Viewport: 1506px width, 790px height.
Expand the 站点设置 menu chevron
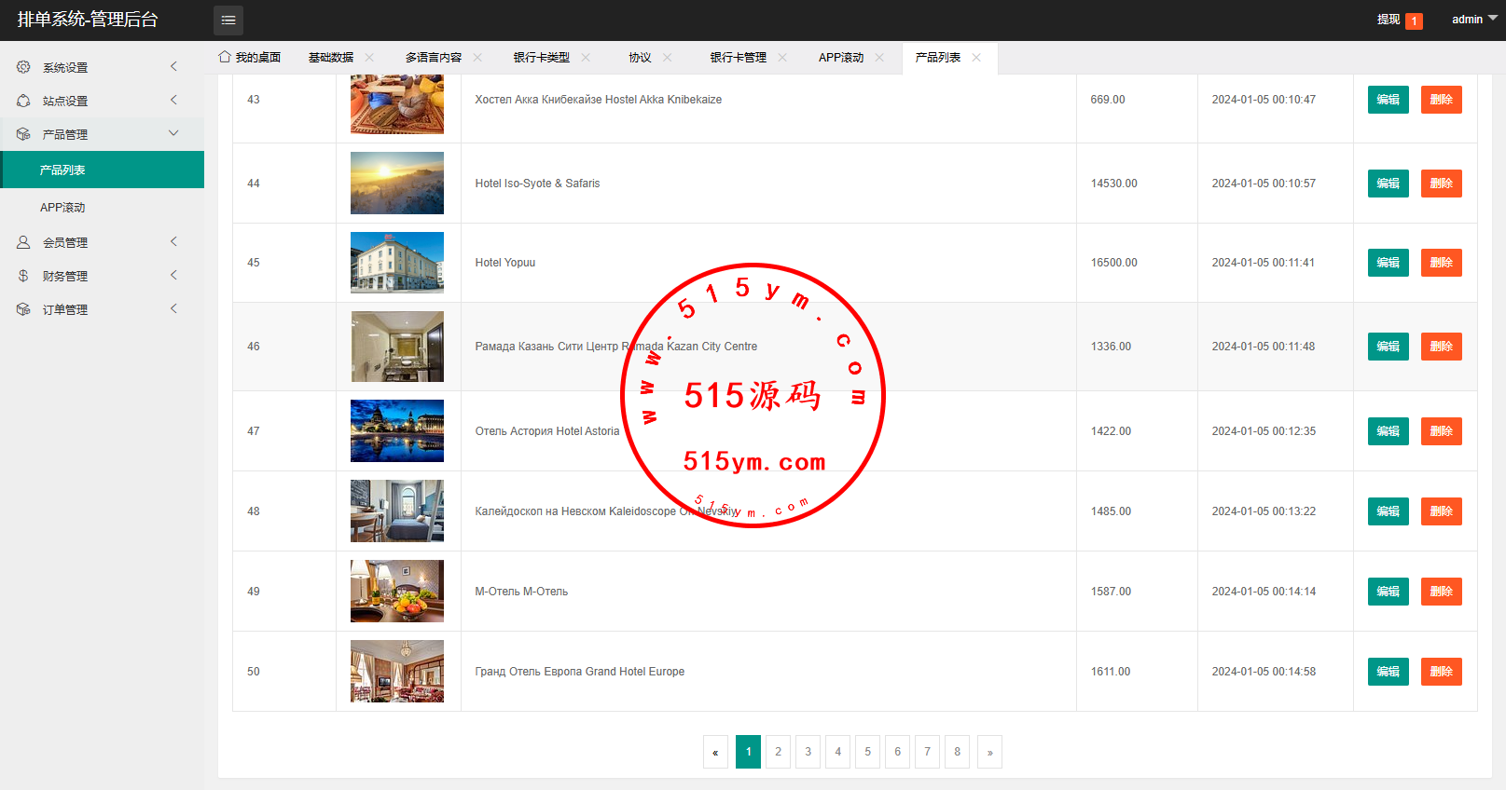click(x=173, y=100)
